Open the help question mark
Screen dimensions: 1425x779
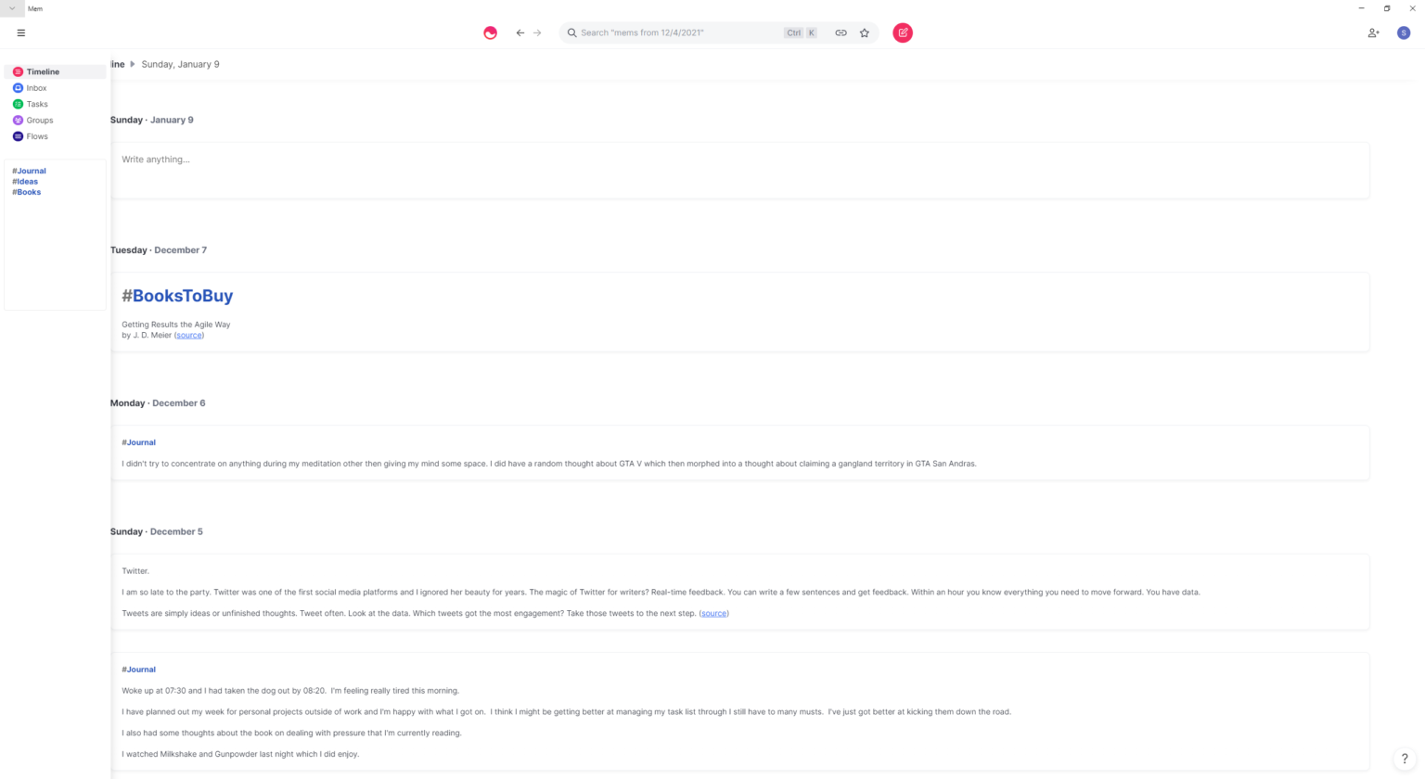pos(1405,759)
